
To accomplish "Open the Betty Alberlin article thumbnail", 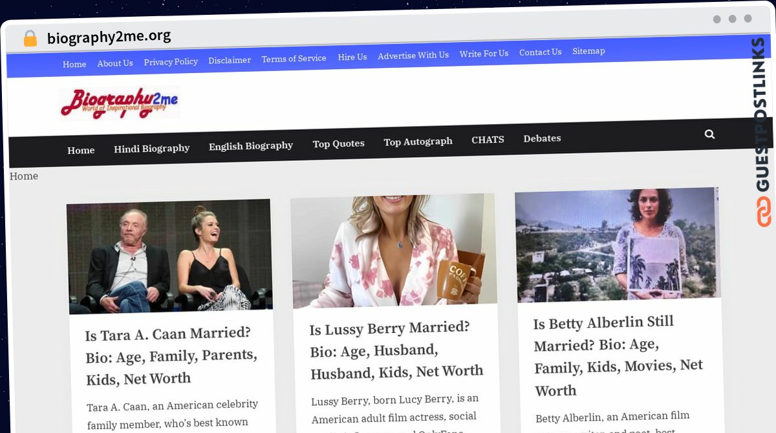I will [x=618, y=244].
